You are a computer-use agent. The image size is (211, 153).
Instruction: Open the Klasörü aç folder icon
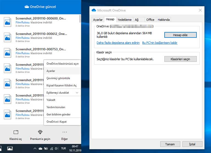point(16,132)
